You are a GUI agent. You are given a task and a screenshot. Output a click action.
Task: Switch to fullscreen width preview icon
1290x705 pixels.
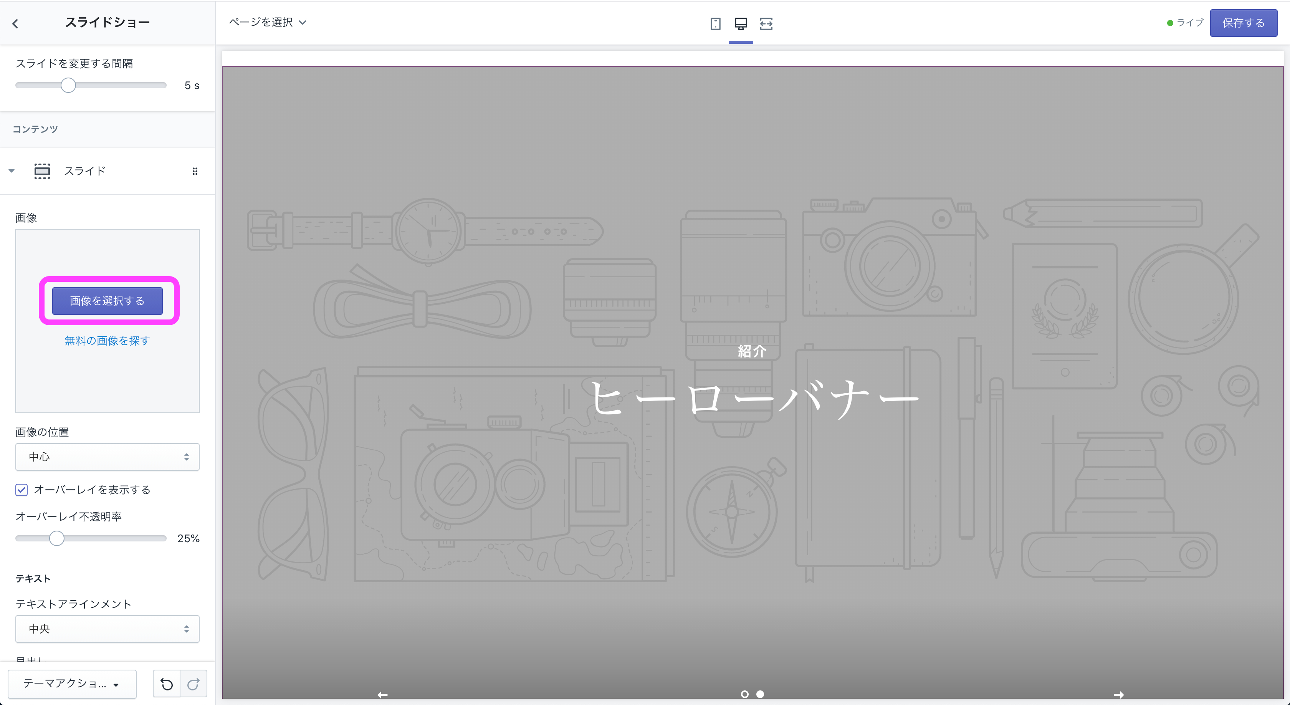766,23
